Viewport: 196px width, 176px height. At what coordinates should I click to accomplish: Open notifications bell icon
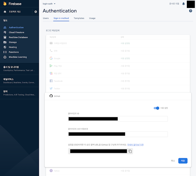(183, 4)
